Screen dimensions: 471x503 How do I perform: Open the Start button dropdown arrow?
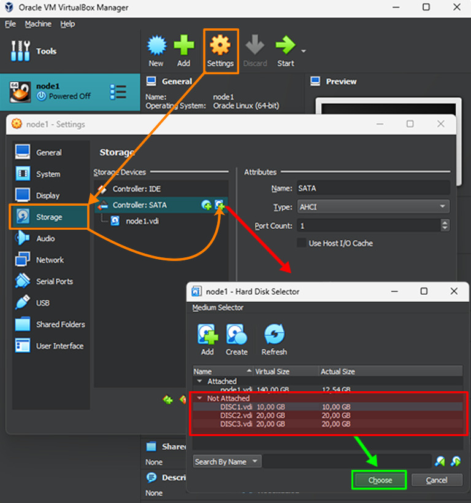(304, 51)
